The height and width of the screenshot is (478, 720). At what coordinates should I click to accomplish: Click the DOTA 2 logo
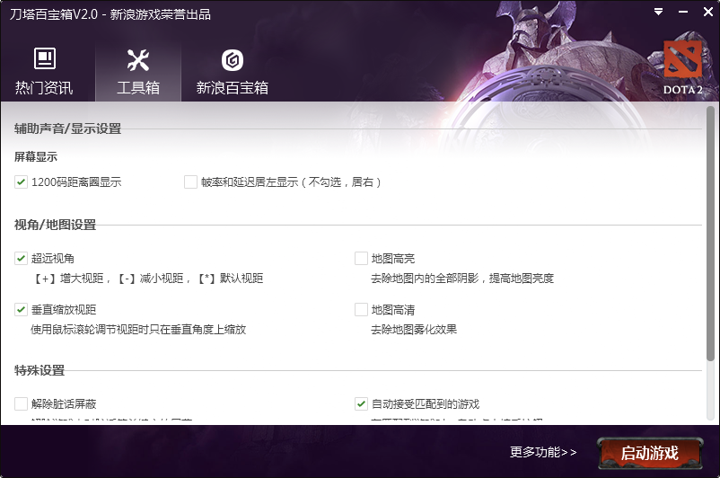point(682,67)
